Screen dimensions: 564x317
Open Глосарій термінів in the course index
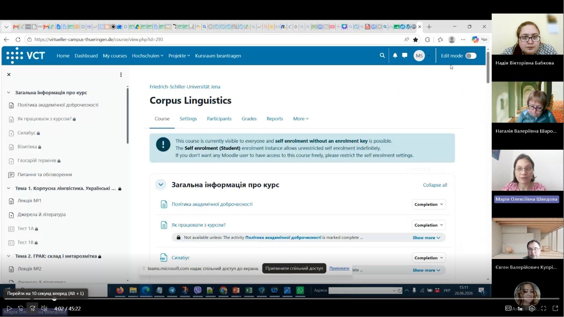pos(37,160)
